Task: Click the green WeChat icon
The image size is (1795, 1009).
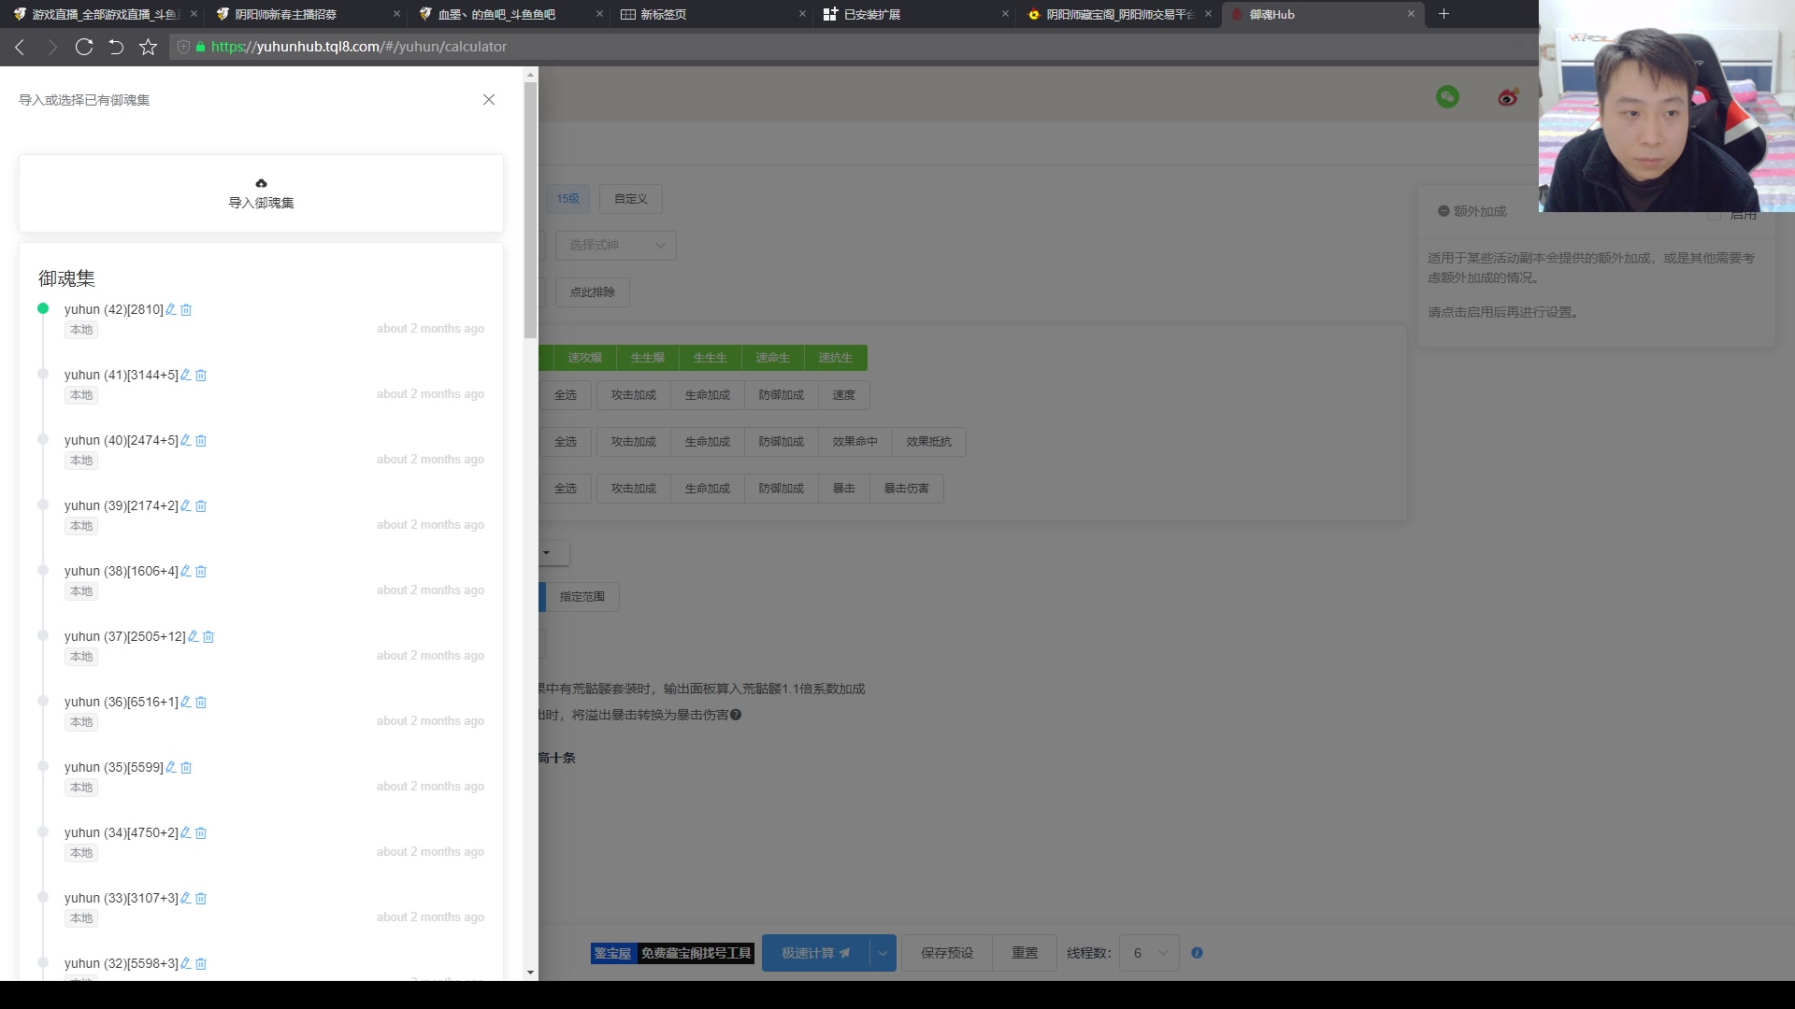Action: point(1447,96)
